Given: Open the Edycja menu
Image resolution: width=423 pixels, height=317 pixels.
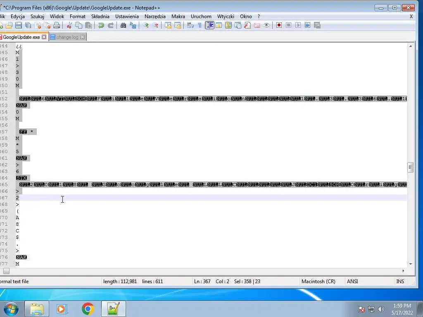Looking at the screenshot, I should pyautogui.click(x=18, y=17).
